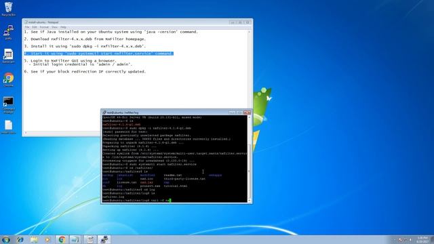Click the highlighted line '4. Start it using'

pyautogui.click(x=99, y=54)
